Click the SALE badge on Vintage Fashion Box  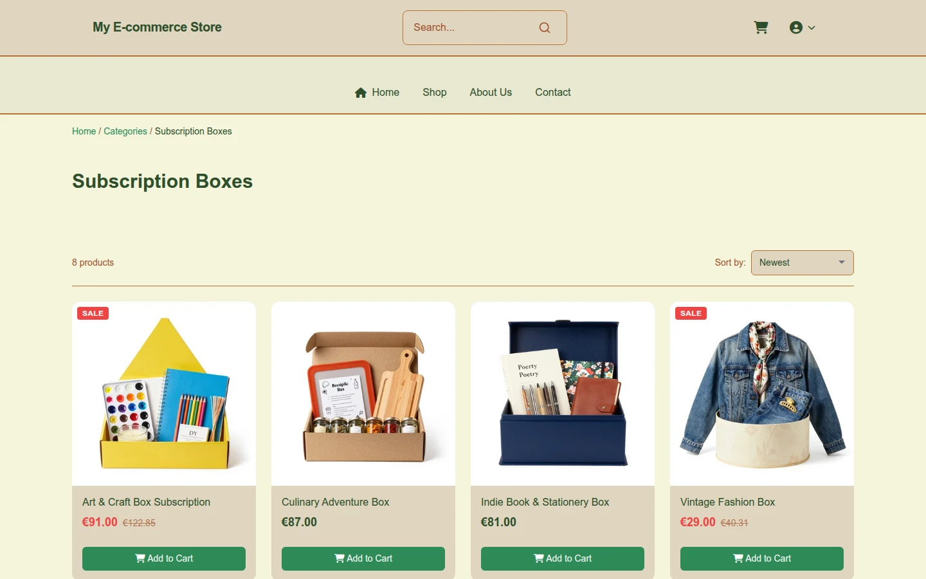click(x=691, y=313)
